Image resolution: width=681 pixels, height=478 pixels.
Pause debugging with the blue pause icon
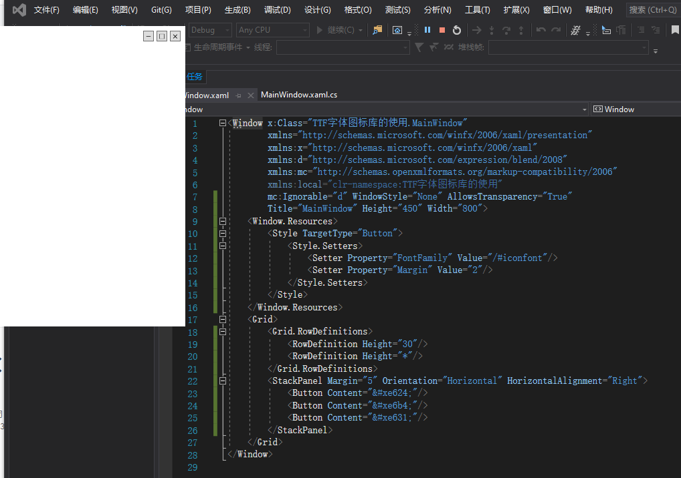pos(427,30)
